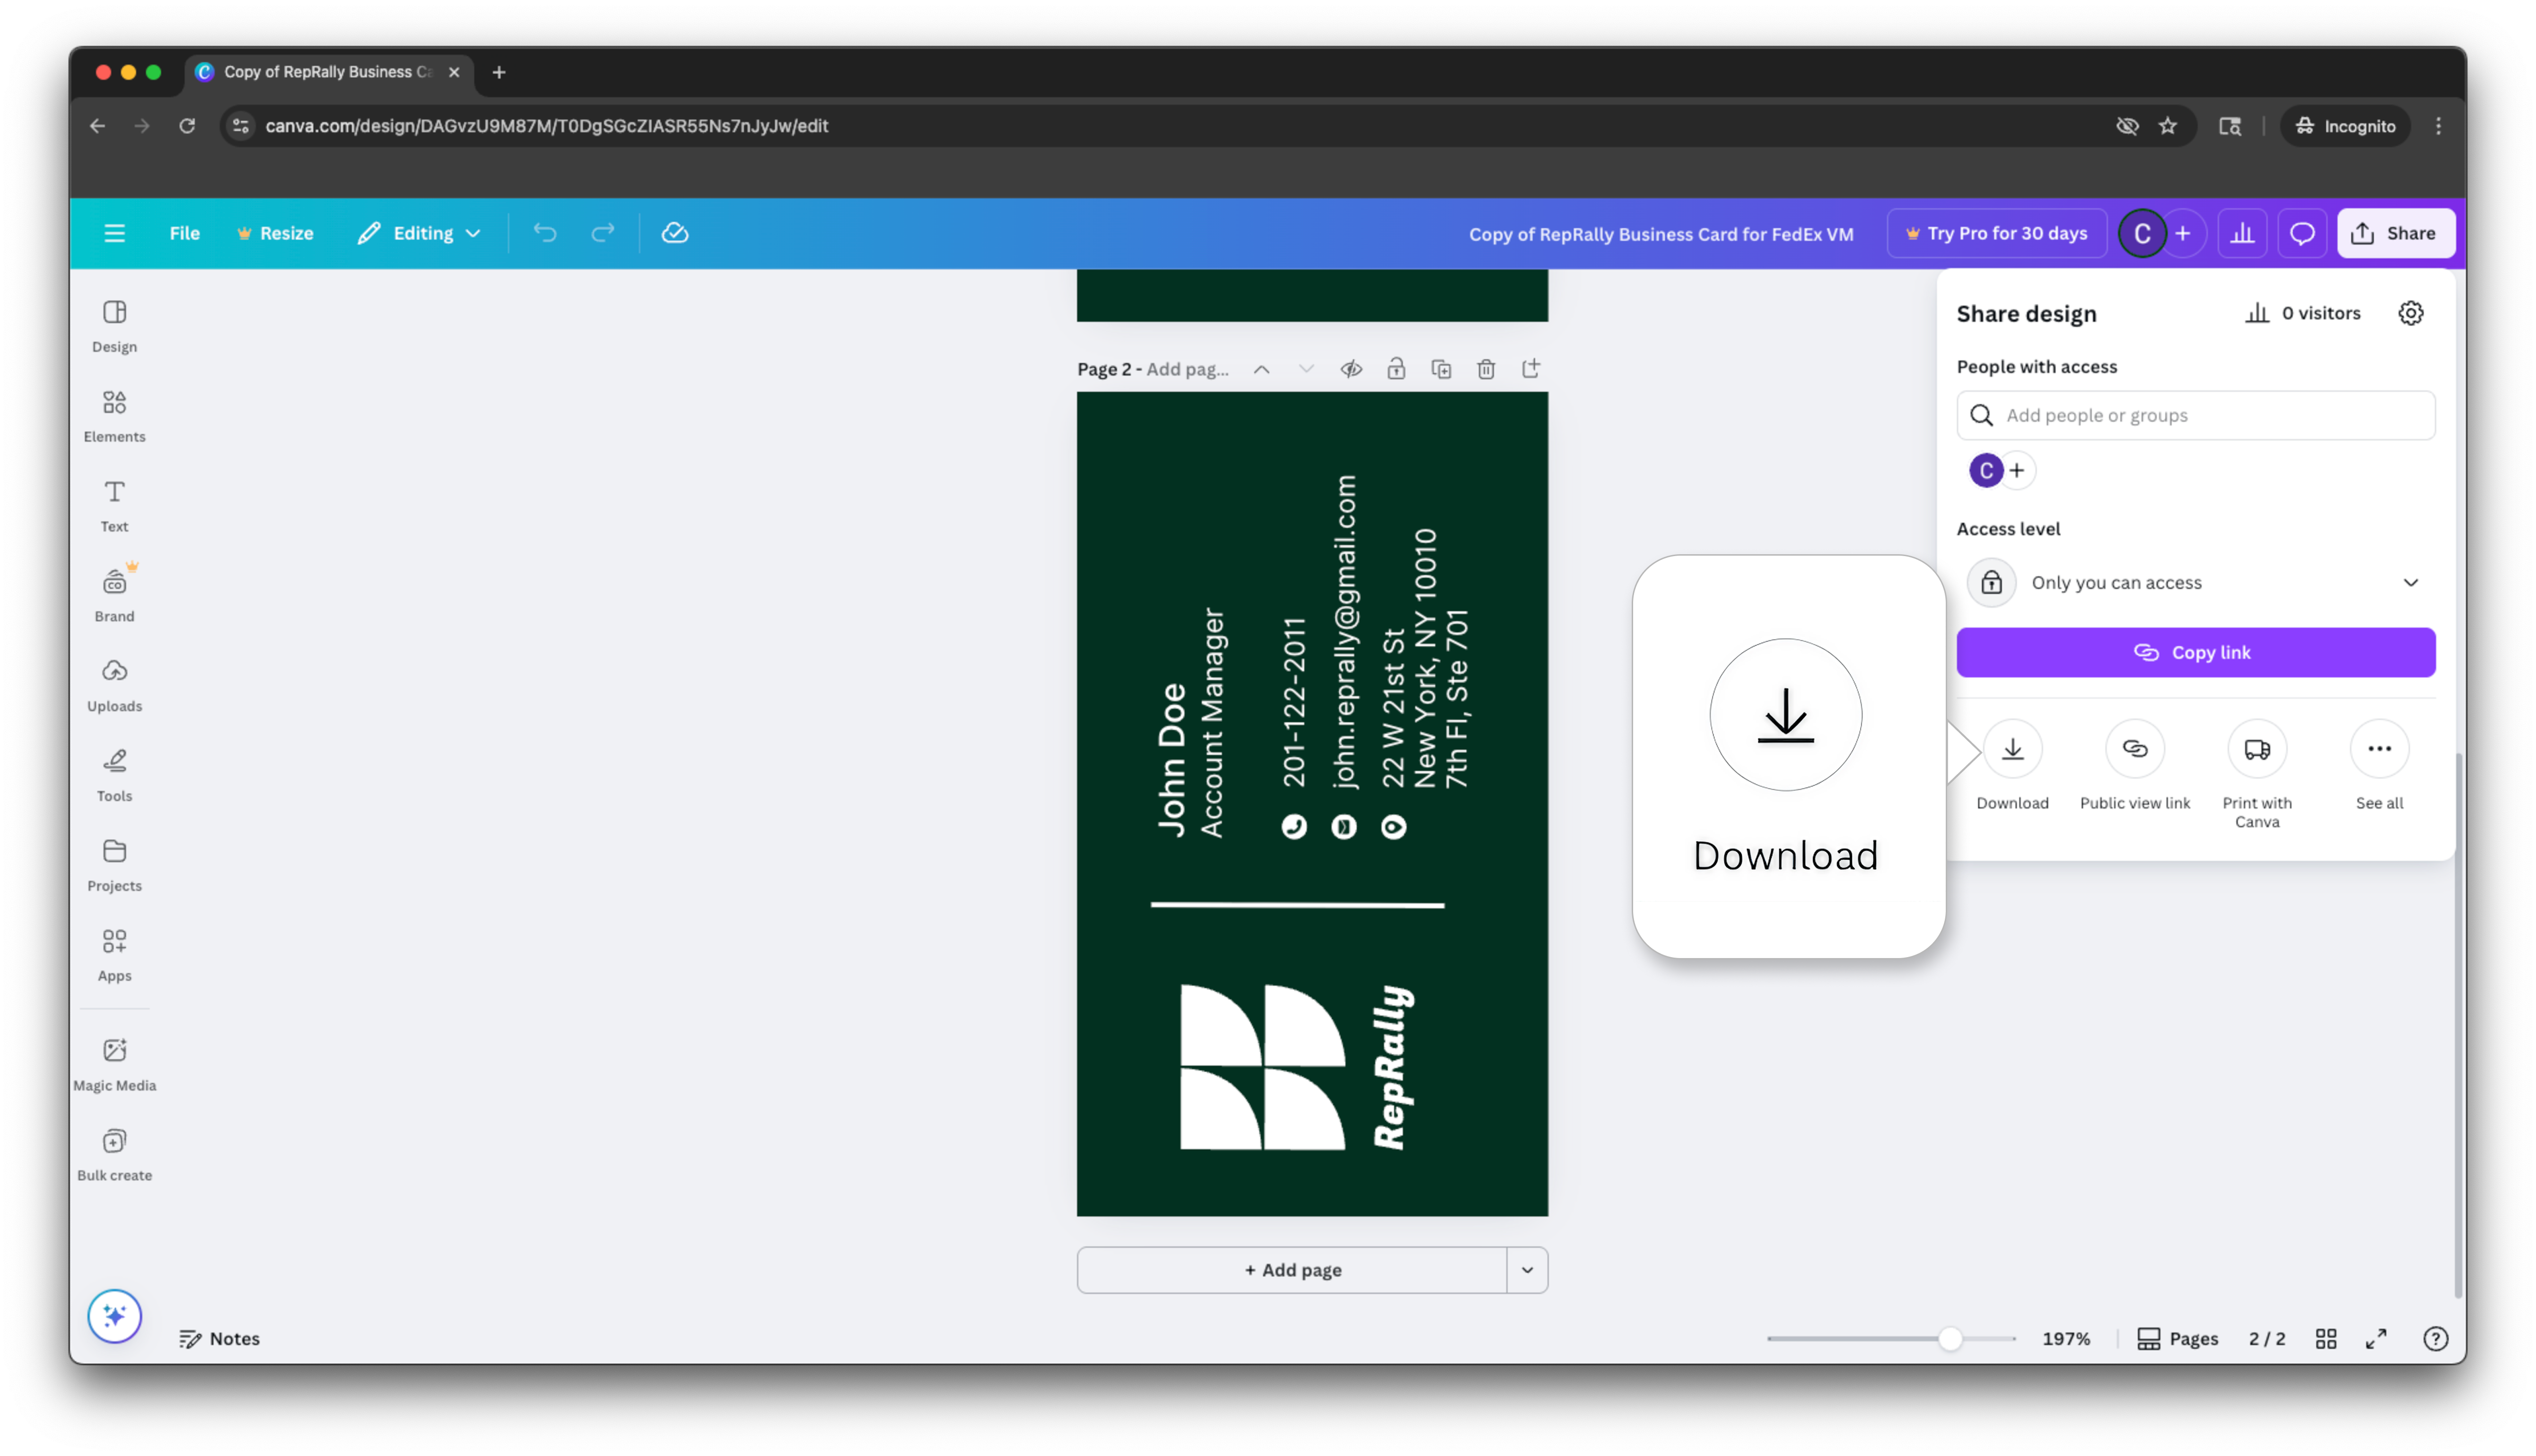The width and height of the screenshot is (2536, 1456).
Task: Open the comments speech bubble
Action: [x=2302, y=233]
